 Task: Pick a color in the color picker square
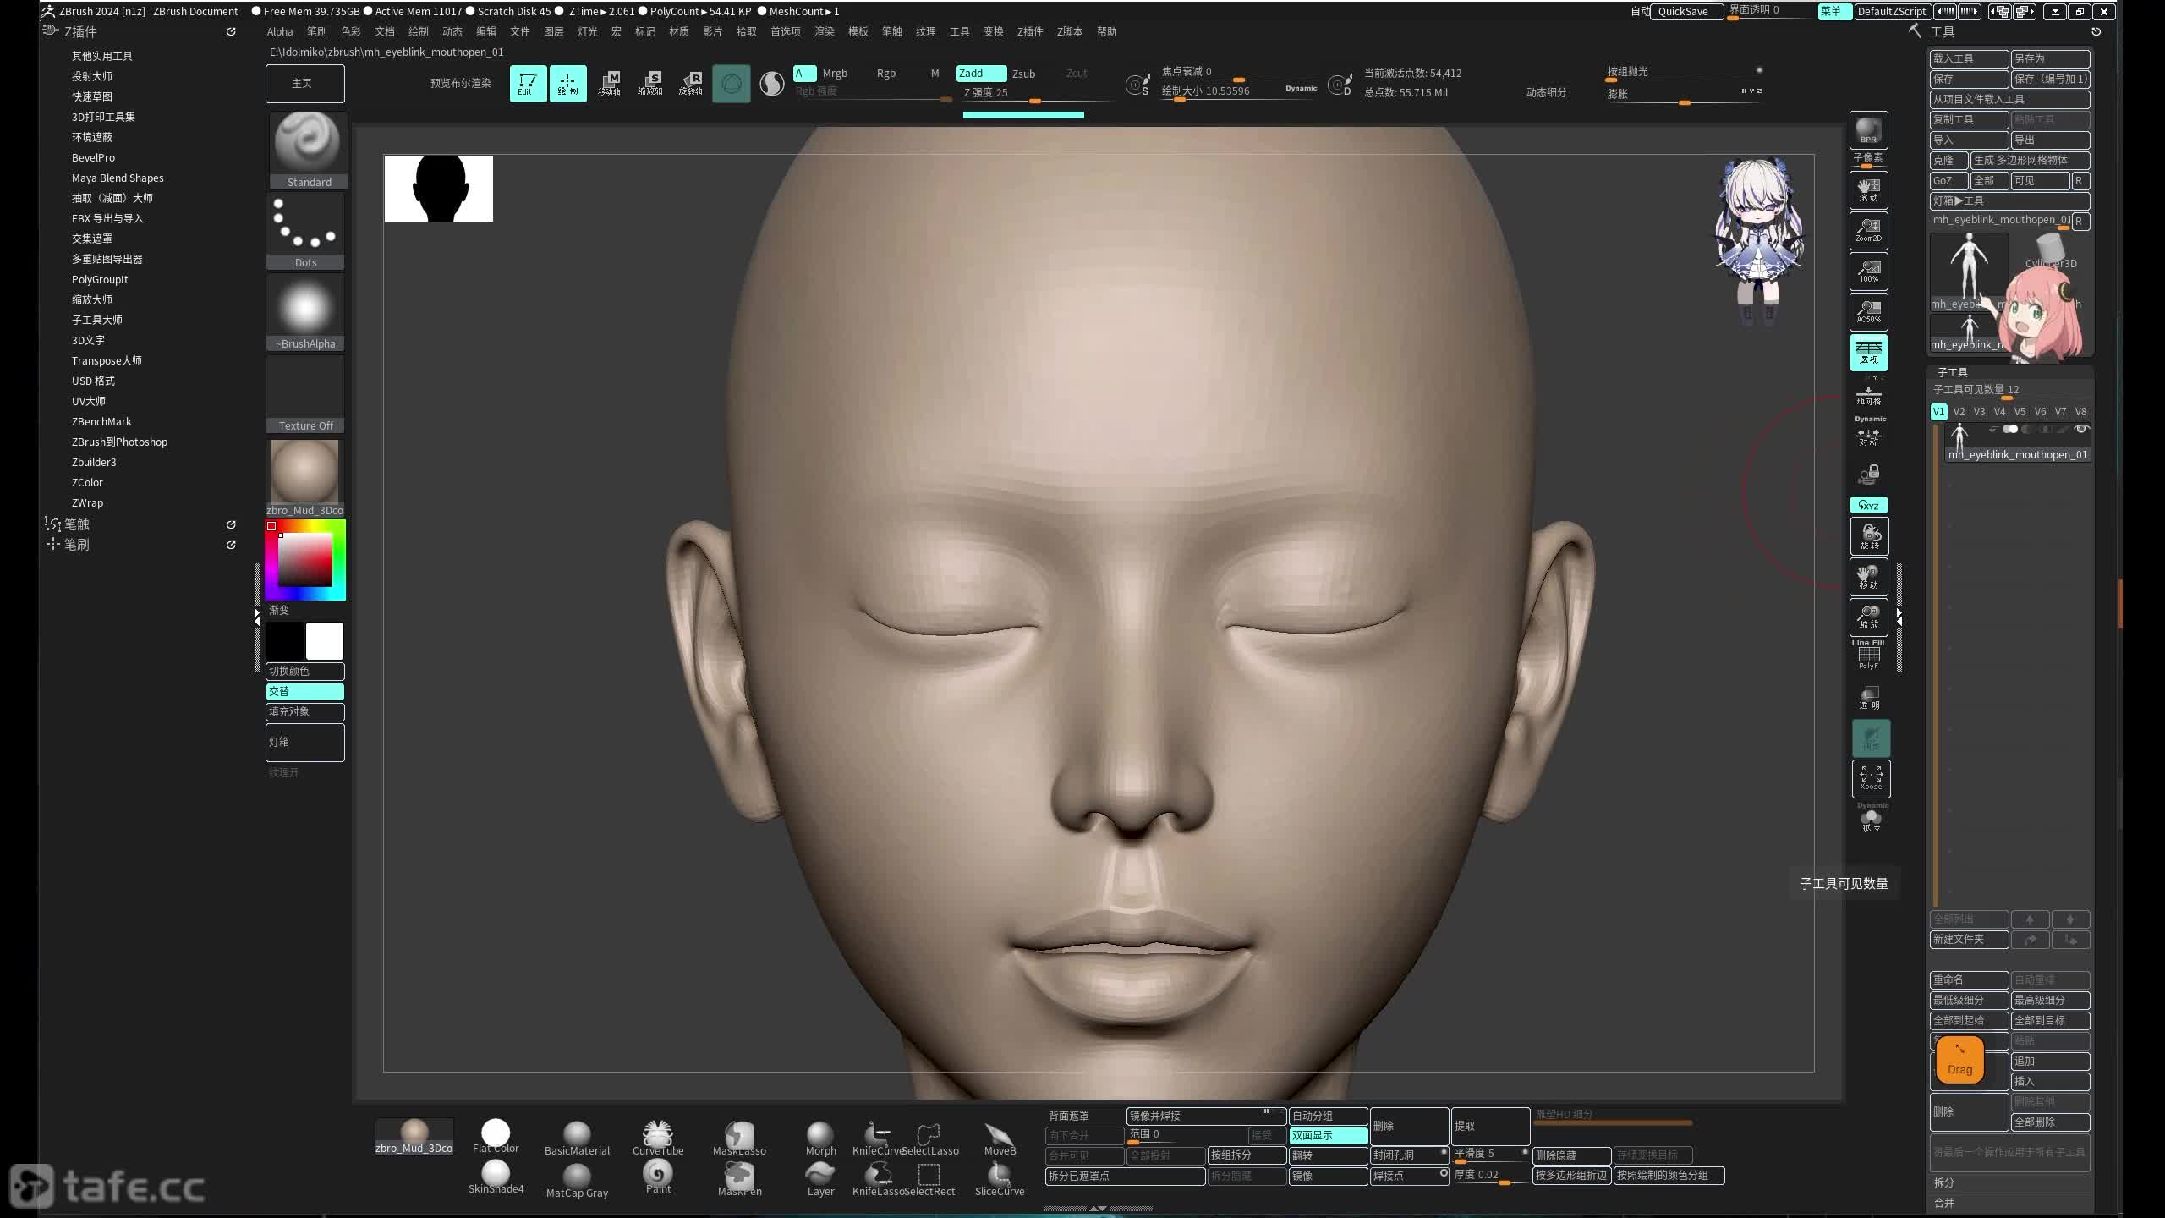click(305, 559)
